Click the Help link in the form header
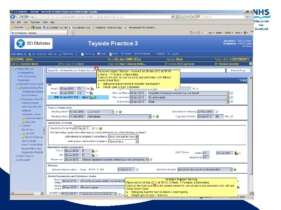This screenshot has width=281, height=210. pyautogui.click(x=242, y=80)
